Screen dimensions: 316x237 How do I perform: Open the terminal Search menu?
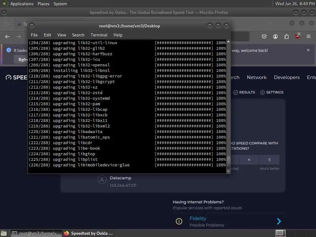pyautogui.click(x=78, y=35)
